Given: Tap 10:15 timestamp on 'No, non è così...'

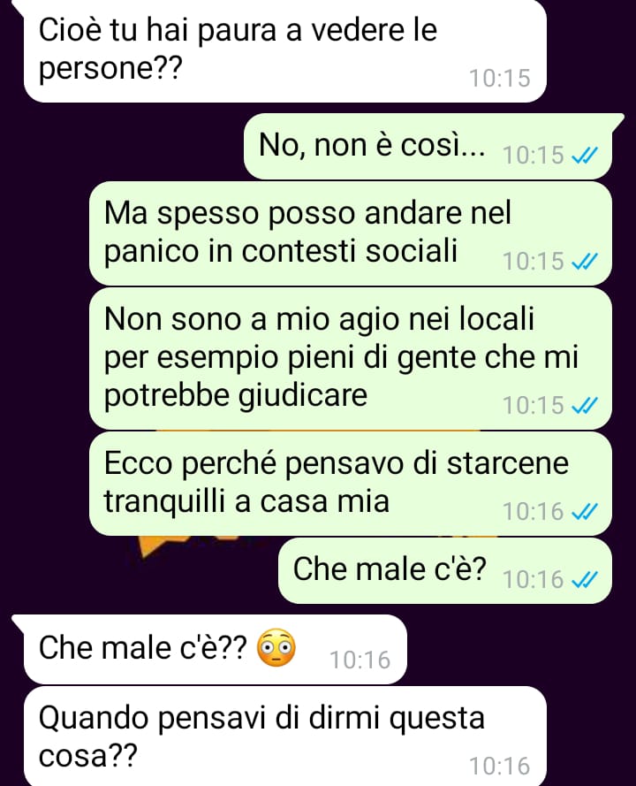Looking at the screenshot, I should click(534, 156).
